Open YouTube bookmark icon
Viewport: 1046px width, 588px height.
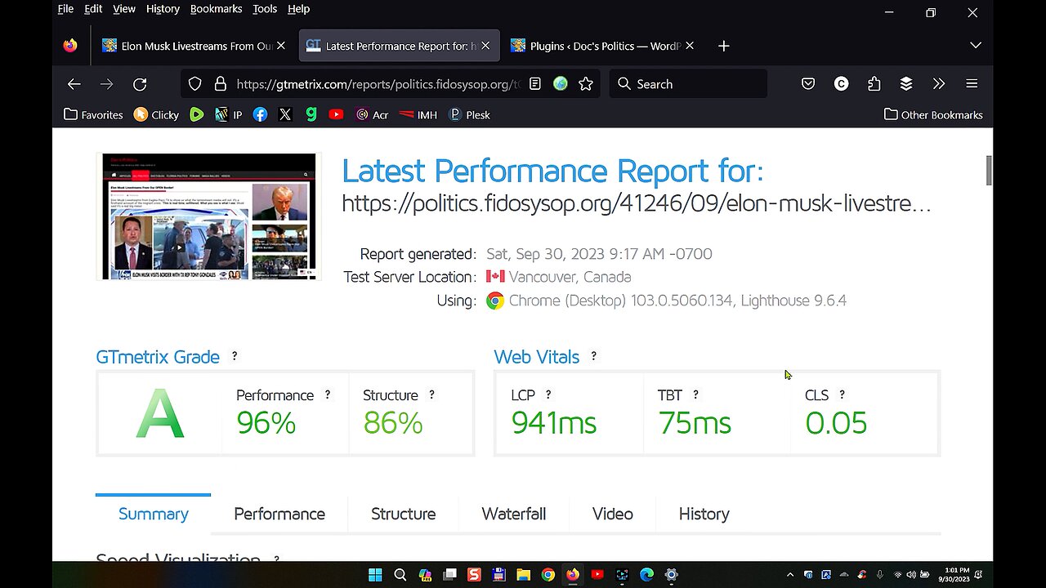[336, 115]
